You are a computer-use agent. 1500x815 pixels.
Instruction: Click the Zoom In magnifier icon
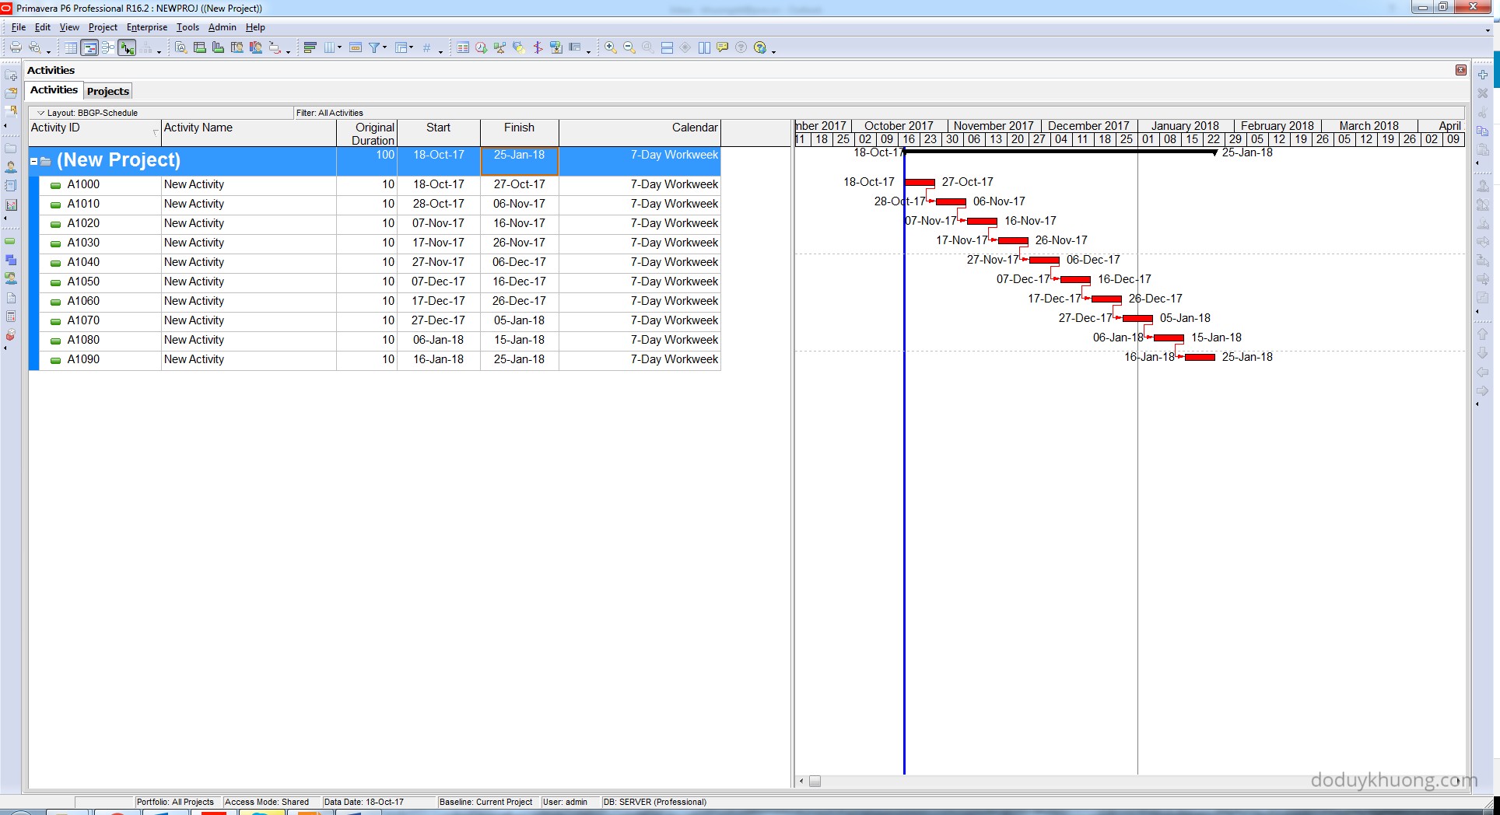coord(611,48)
